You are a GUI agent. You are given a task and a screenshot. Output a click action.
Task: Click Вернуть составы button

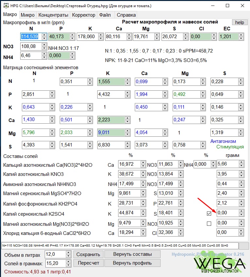click(x=132, y=254)
